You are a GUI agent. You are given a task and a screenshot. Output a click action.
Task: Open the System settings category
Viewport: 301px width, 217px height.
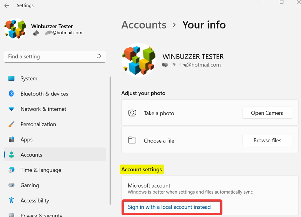tap(55, 78)
